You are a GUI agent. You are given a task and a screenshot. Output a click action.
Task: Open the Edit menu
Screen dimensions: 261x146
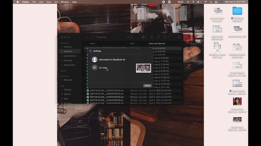41,2
